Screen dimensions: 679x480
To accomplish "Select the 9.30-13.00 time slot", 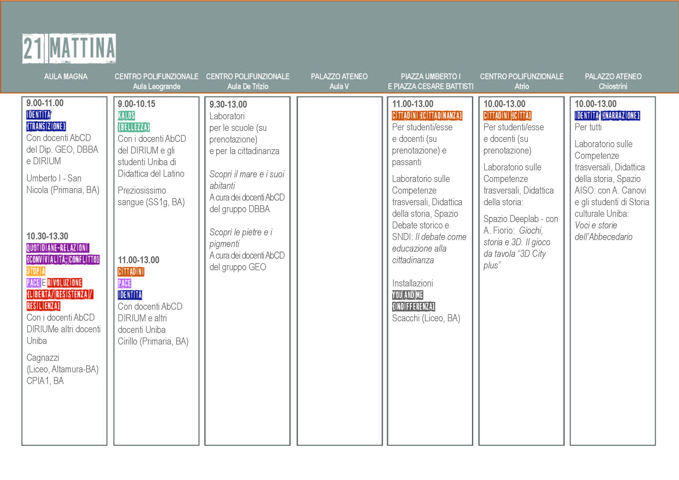I will (228, 105).
